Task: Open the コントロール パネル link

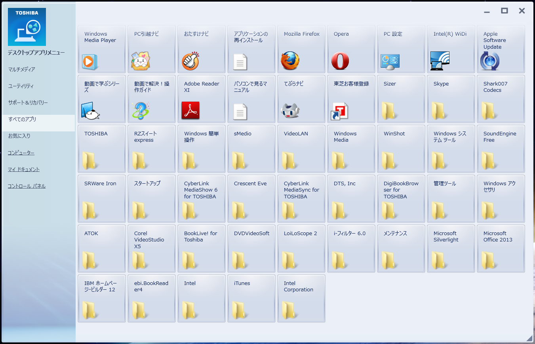Action: (x=27, y=186)
